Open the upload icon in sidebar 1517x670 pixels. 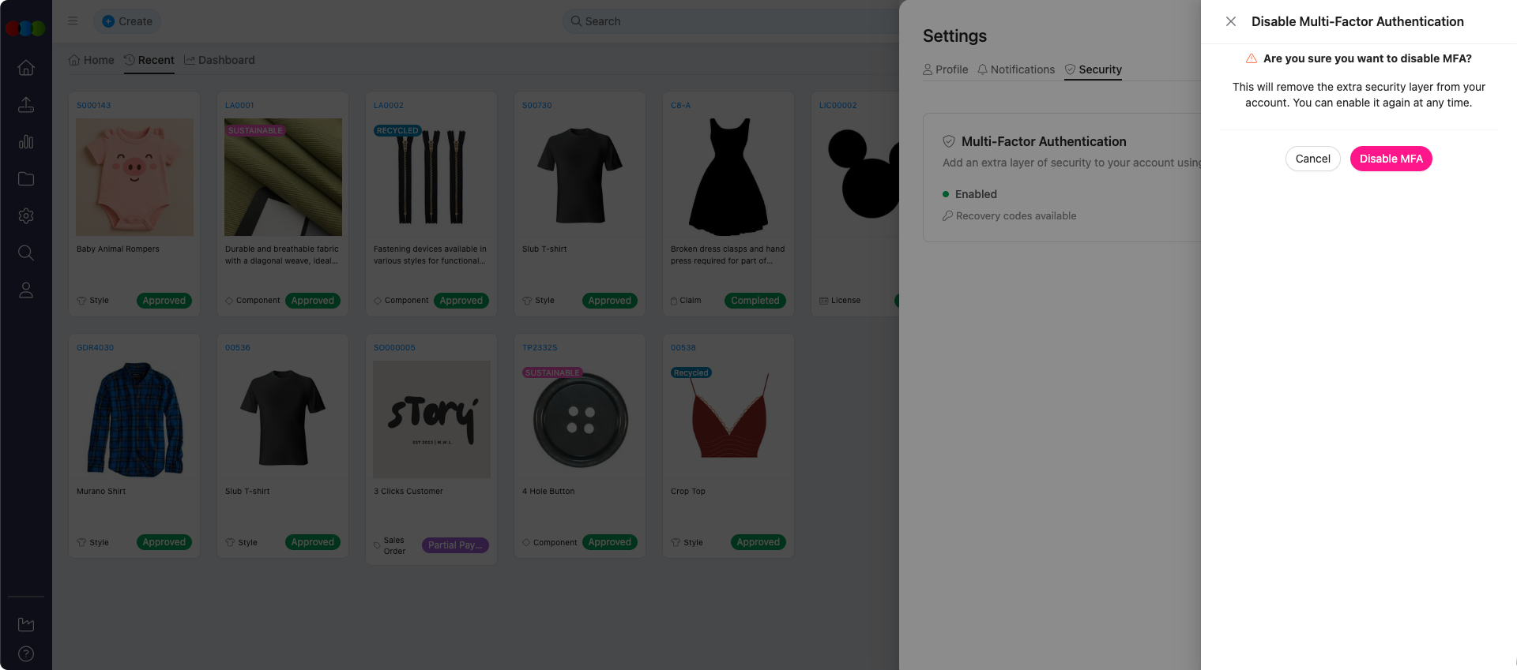[26, 105]
